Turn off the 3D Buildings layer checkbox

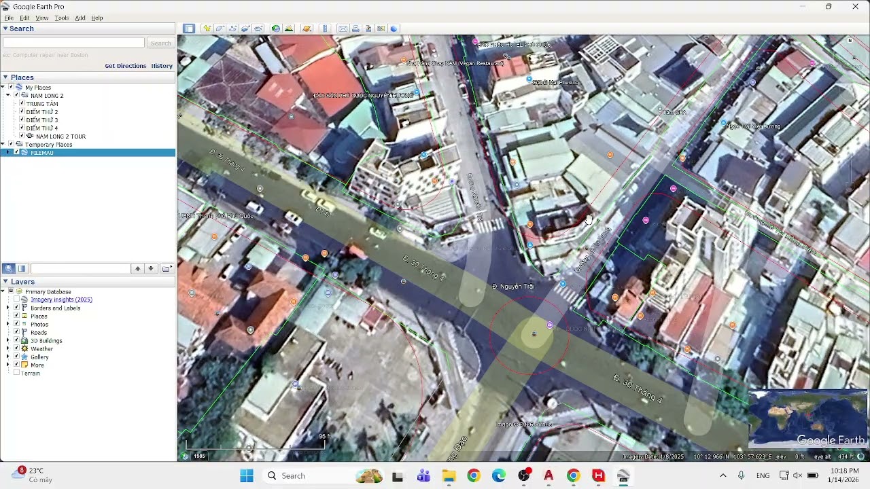coord(17,340)
